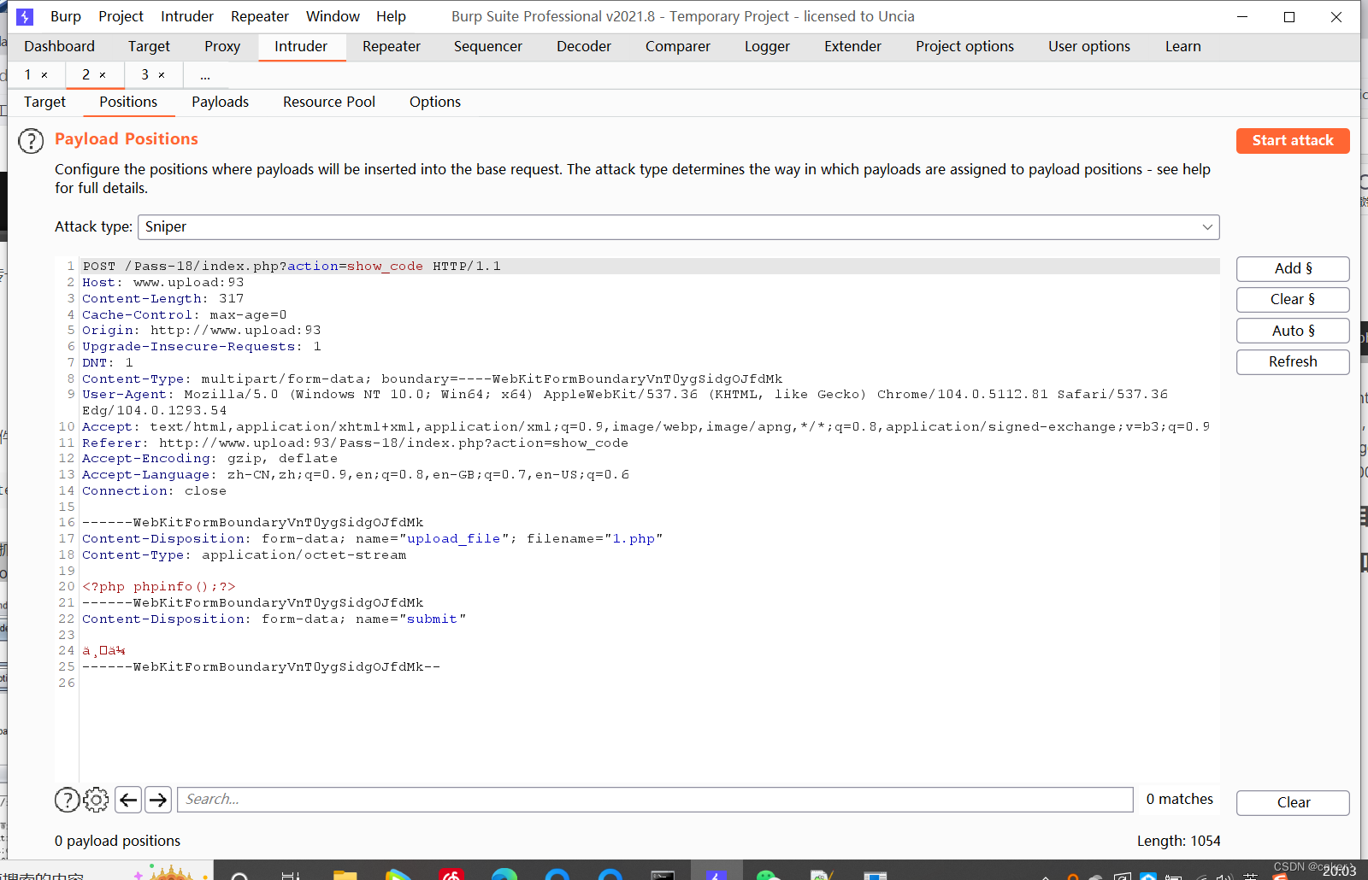Viewport: 1368px width, 880px height.
Task: Switch to the main Target tab
Action: pos(149,46)
